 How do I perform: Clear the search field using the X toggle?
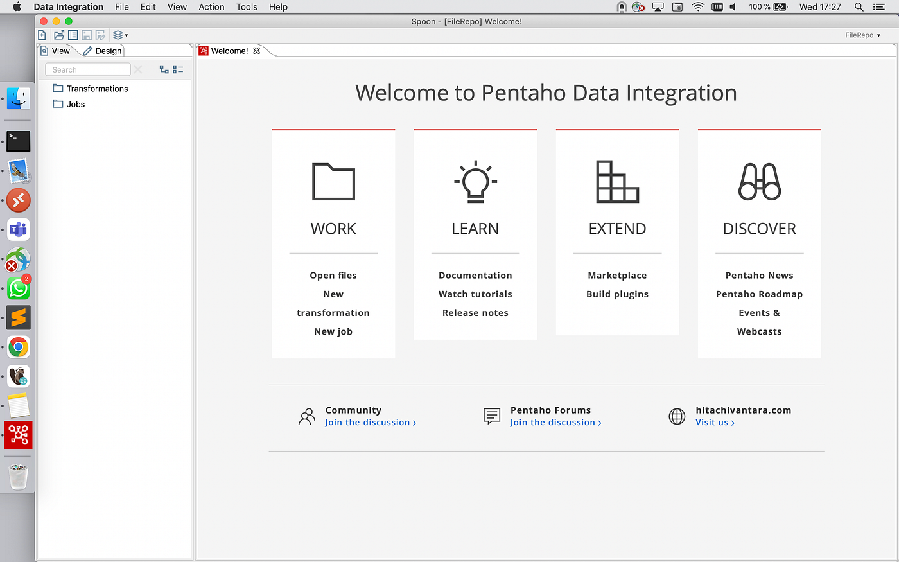point(138,69)
